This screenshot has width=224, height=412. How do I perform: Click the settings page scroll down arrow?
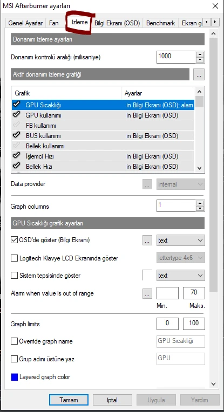tap(214, 384)
